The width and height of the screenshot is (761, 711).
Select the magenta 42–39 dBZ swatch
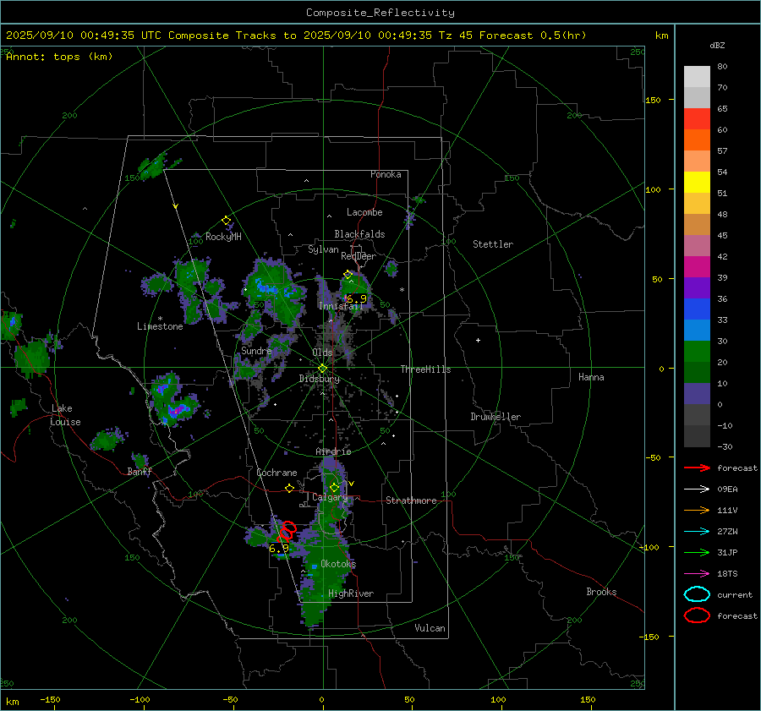pyautogui.click(x=697, y=267)
